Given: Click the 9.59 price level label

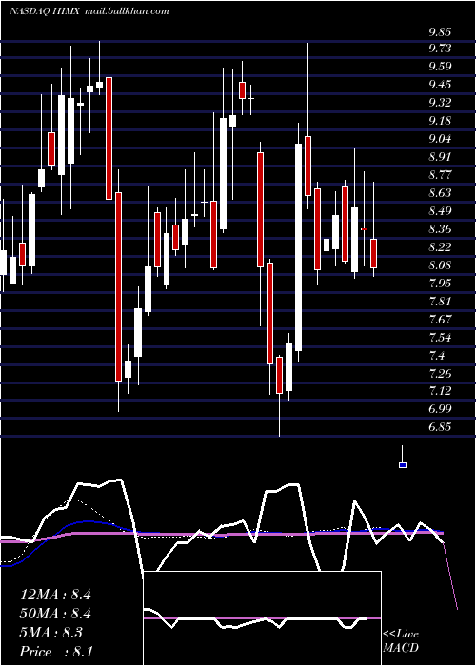Looking at the screenshot, I should pos(440,67).
